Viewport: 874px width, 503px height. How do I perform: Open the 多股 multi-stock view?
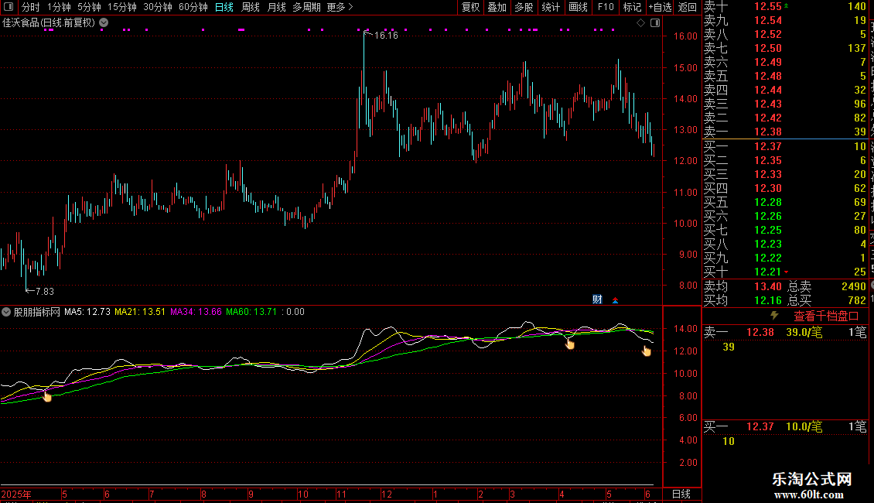pyautogui.click(x=524, y=7)
